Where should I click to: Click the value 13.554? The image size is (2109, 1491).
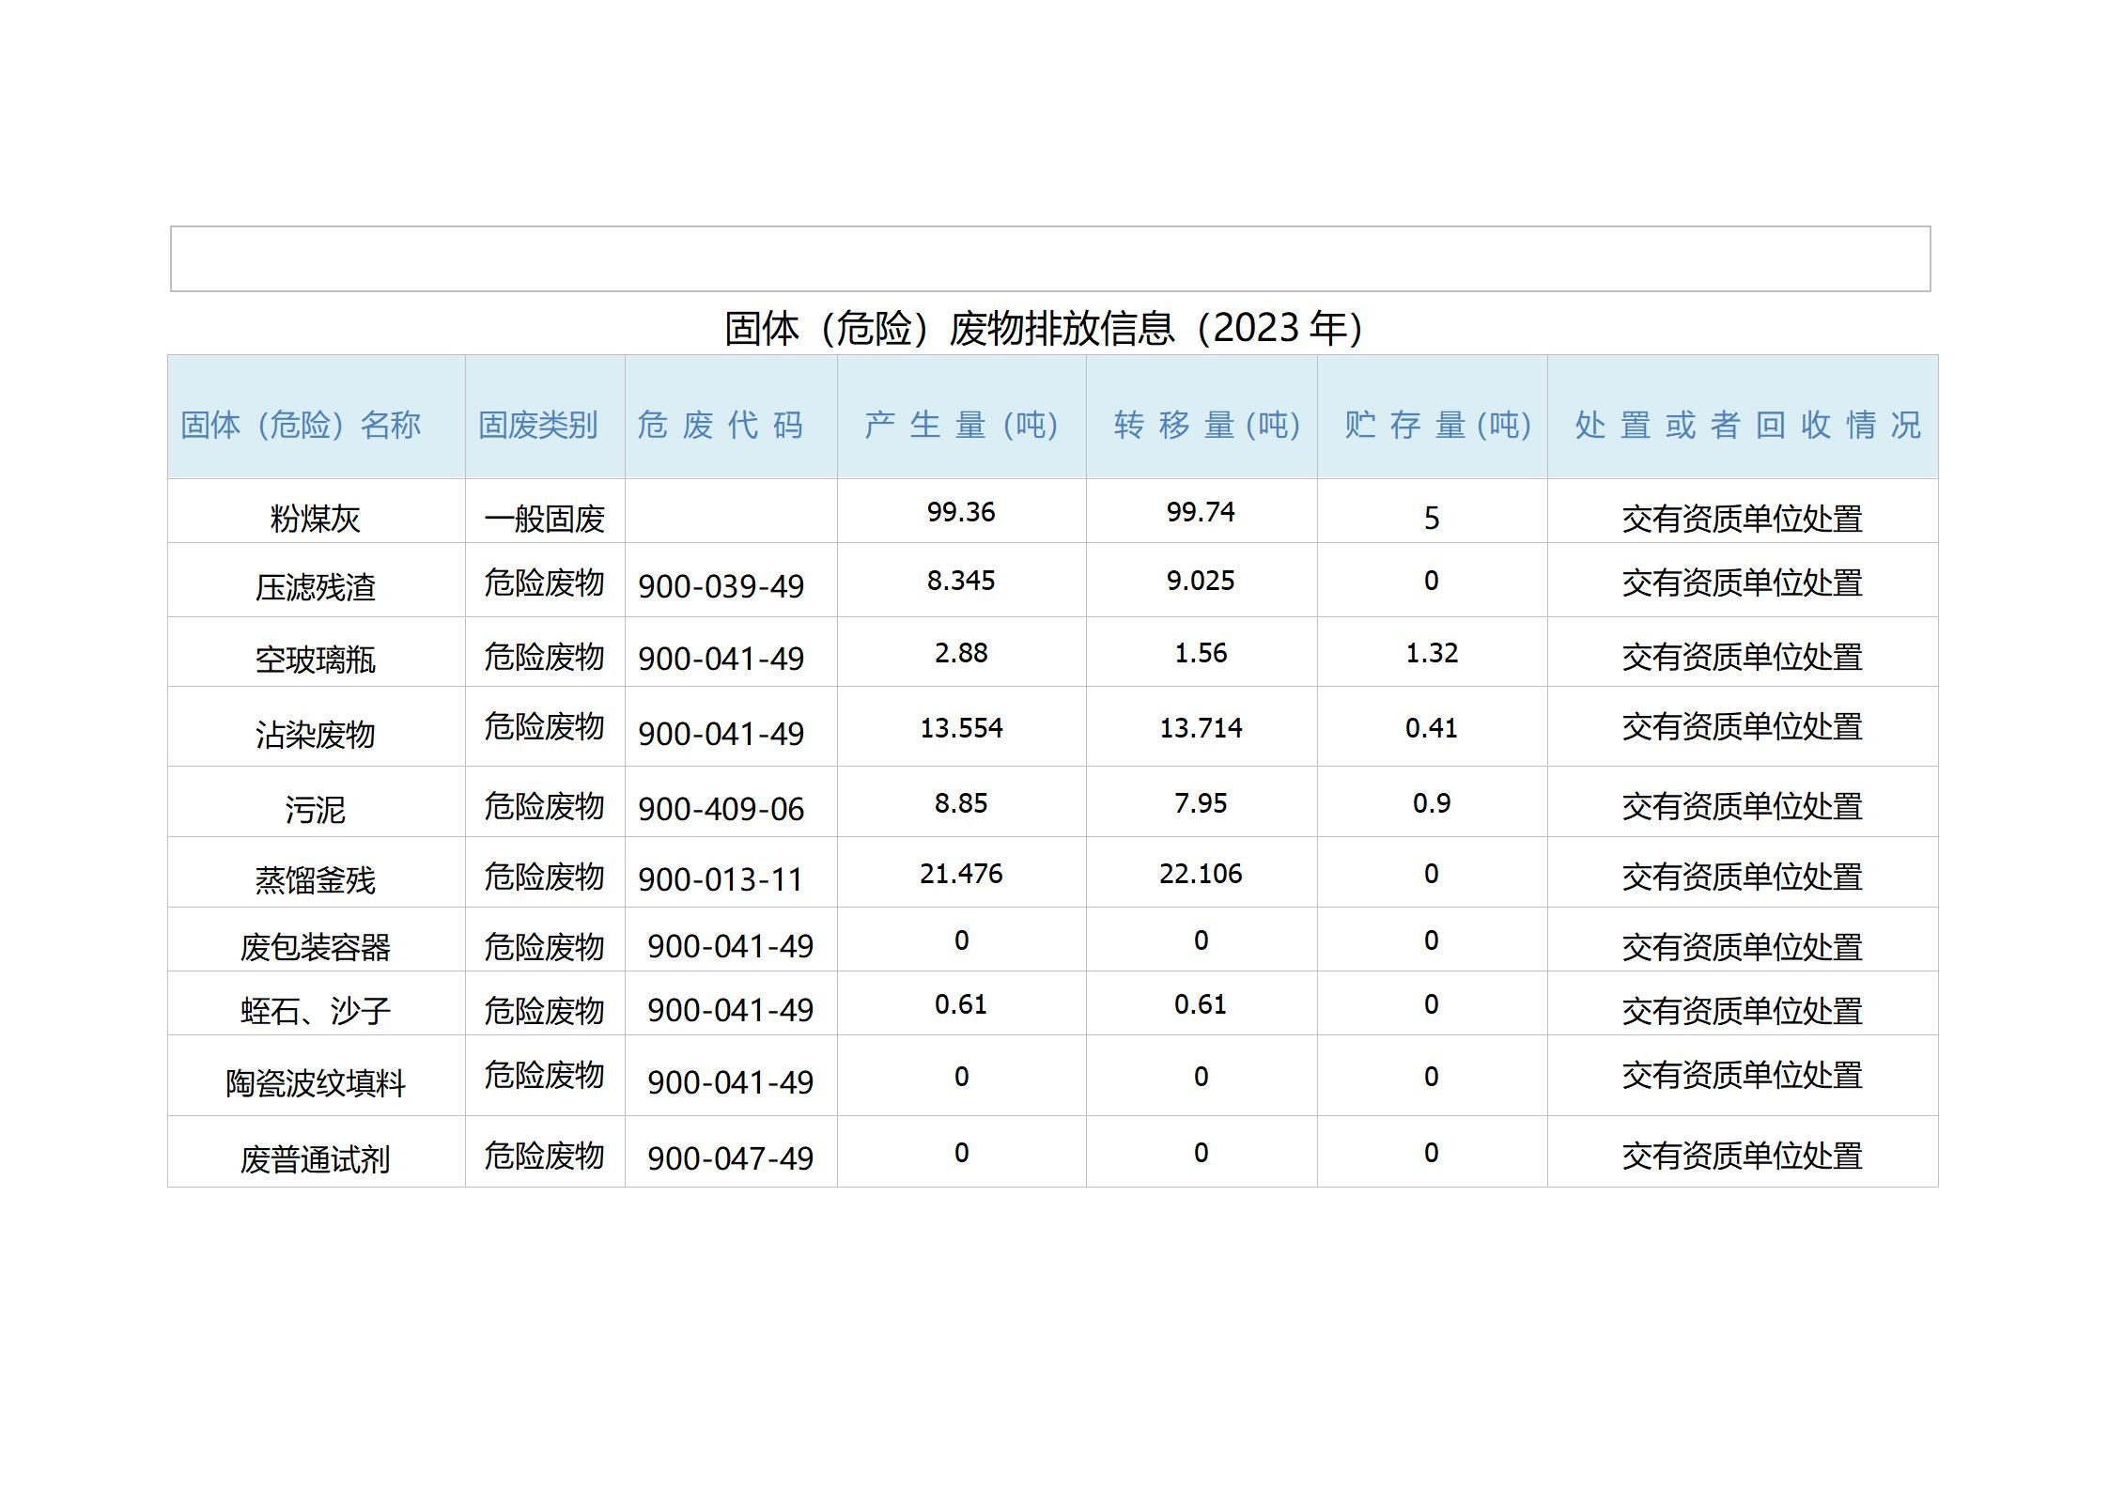click(x=961, y=728)
